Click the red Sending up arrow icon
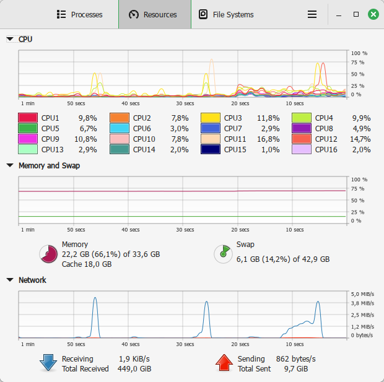384x382 pixels. tap(224, 363)
